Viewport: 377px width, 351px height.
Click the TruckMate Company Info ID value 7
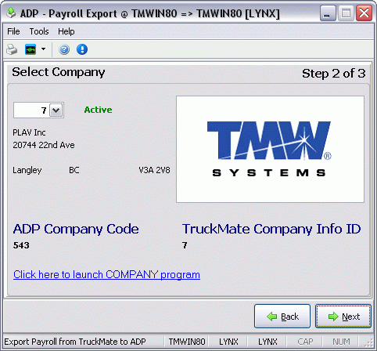point(185,245)
